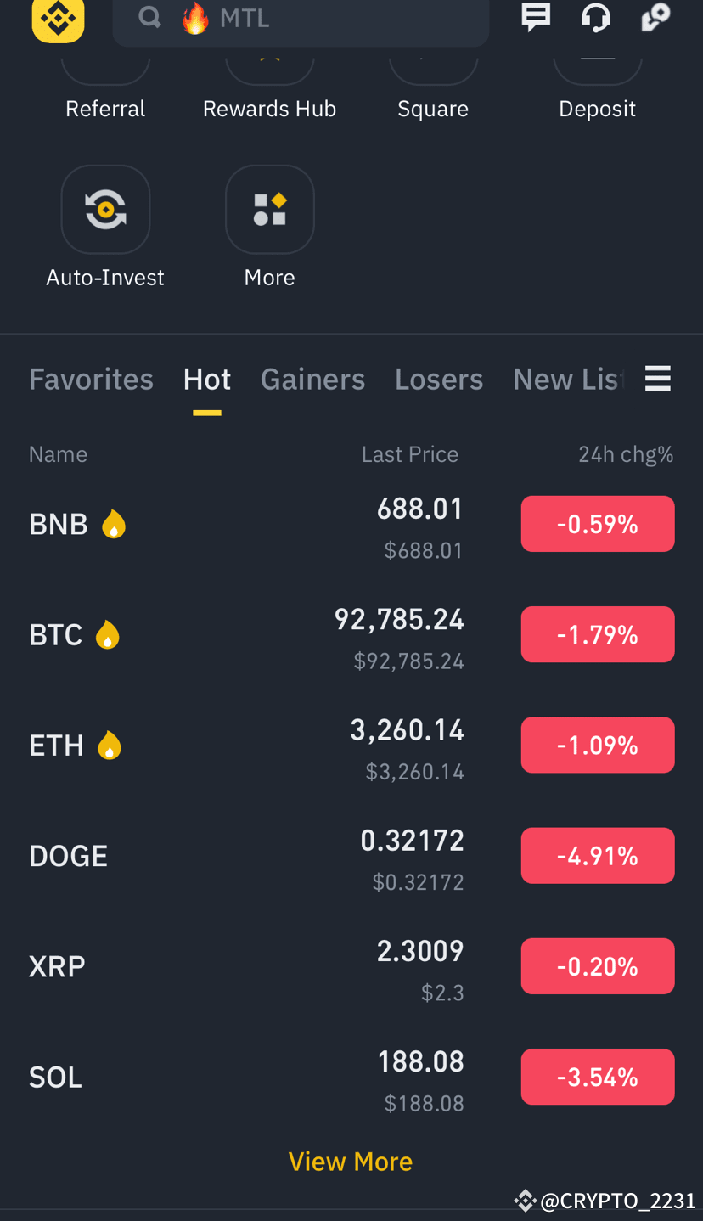Tap the search magnifier icon

[x=150, y=17]
